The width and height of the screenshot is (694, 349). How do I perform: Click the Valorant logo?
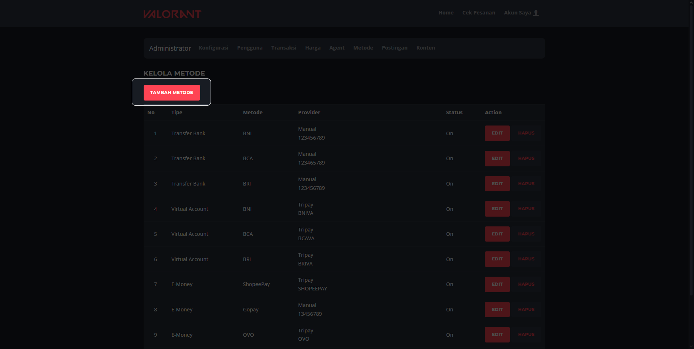point(172,14)
